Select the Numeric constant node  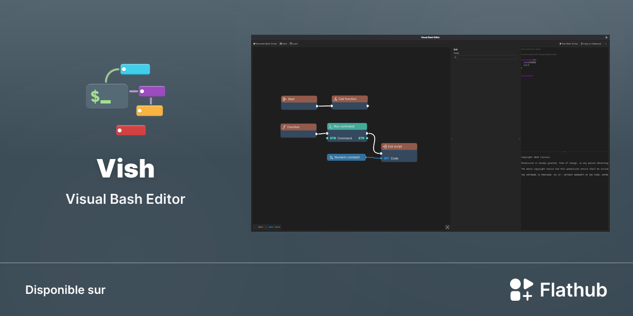tap(346, 157)
